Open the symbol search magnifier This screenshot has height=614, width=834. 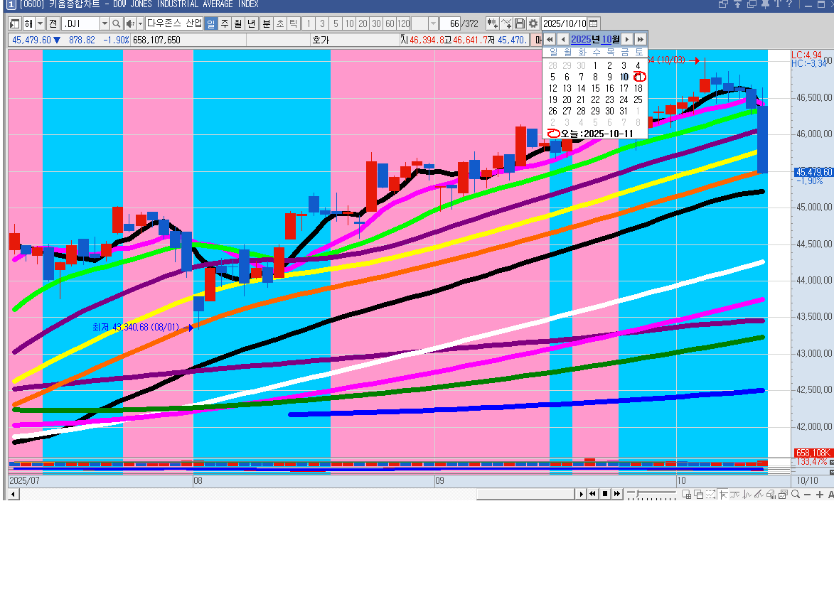point(117,24)
